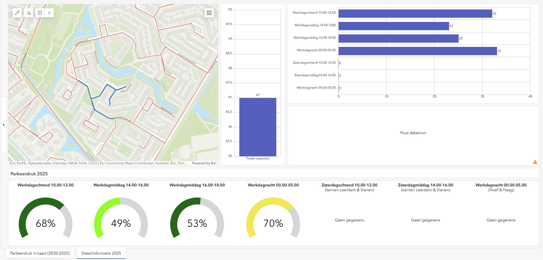Click the blue highlighted Marienhof street segment
Viewport: 543px width, 260px height.
click(x=101, y=114)
